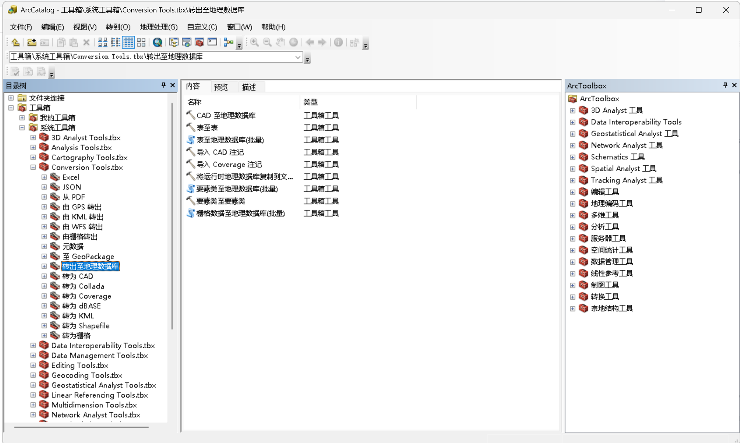Viewport: 740px width, 443px height.
Task: Click the Up One Level toolbar icon
Action: coord(16,42)
